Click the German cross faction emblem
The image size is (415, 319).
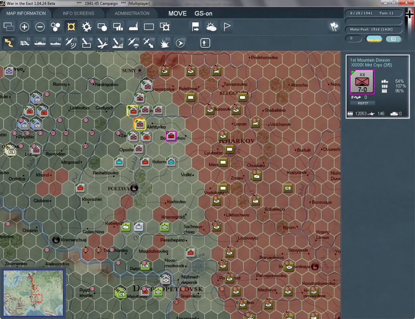(409, 14)
